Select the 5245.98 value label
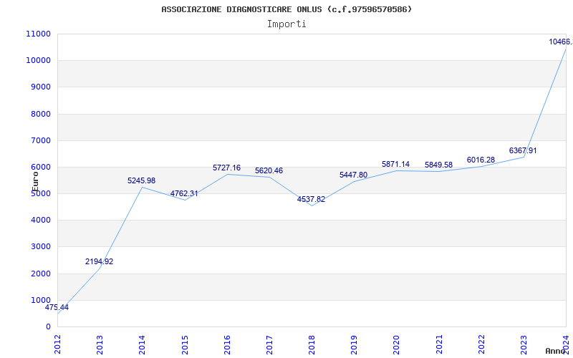Screen dimensions: 573x358 (141, 181)
